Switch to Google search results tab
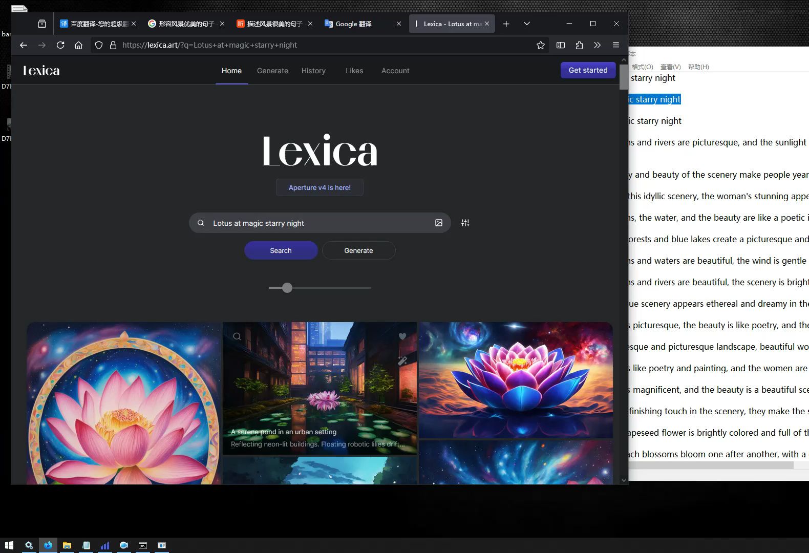 click(x=186, y=24)
